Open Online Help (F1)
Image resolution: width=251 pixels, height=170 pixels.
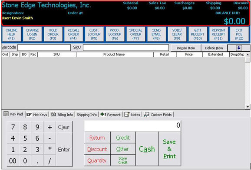(12, 34)
